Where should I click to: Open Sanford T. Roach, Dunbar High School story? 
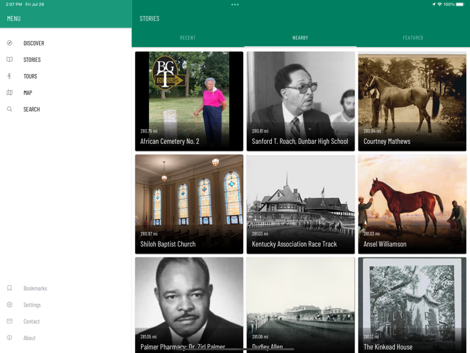click(301, 101)
